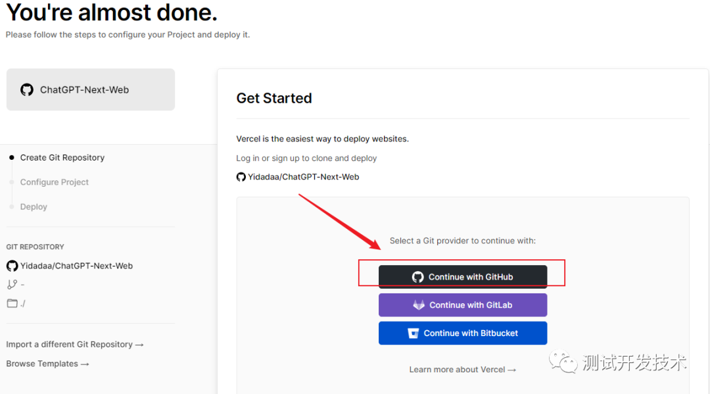The height and width of the screenshot is (394, 710).
Task: Click the GitHub logo on the black button
Action: pyautogui.click(x=418, y=277)
